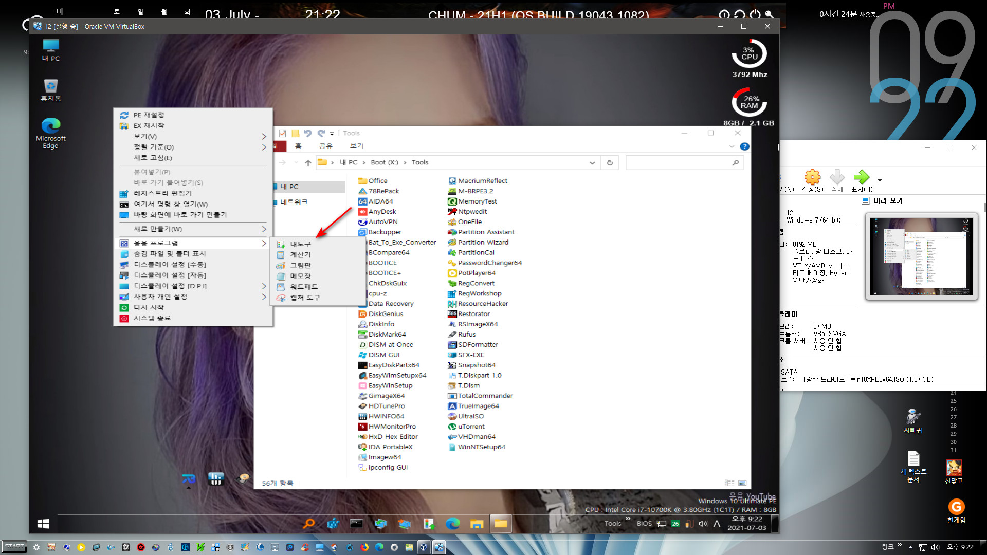Expand the Explorer ribbon chevron
Screen dimensions: 987x555
pos(732,146)
